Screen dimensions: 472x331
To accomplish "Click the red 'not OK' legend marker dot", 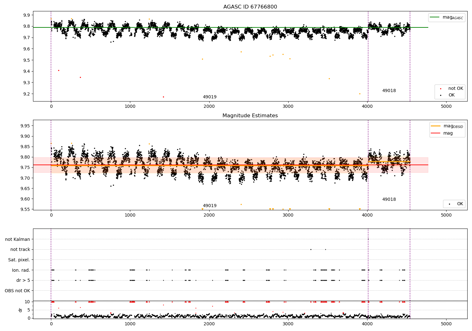I will pos(441,89).
